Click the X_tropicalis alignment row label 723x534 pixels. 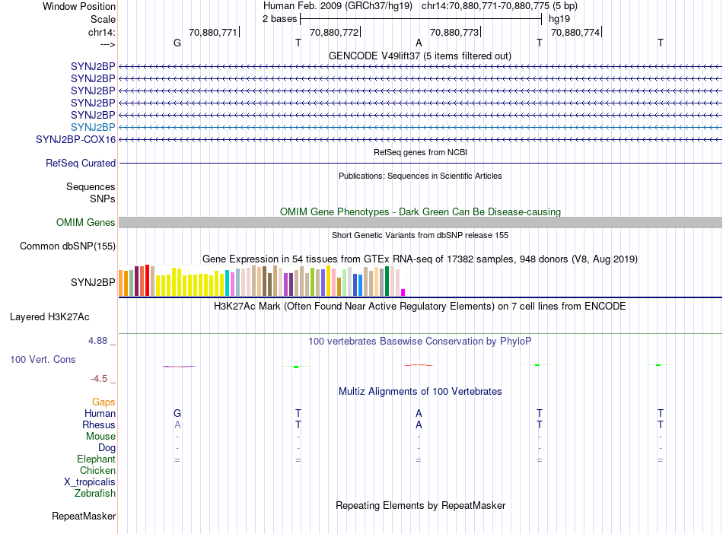click(90, 482)
